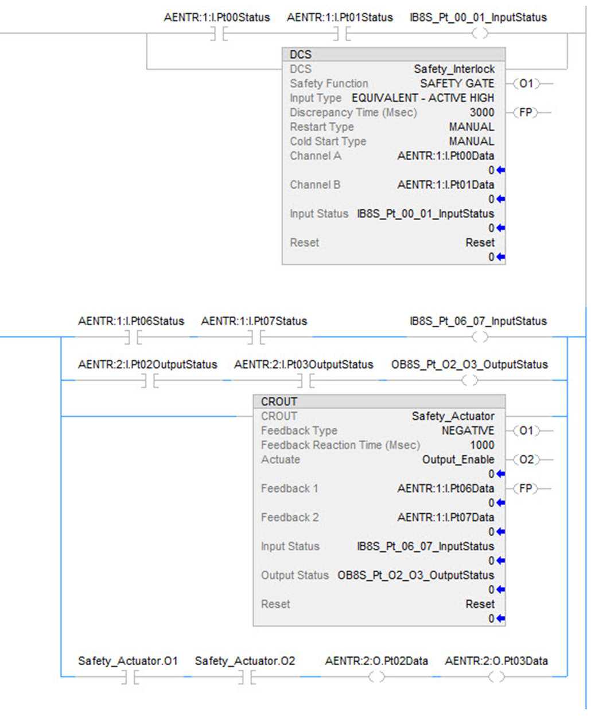
Task: Click the IB8S_Pt_00_01_InputStatus output coil
Action: tap(480, 34)
